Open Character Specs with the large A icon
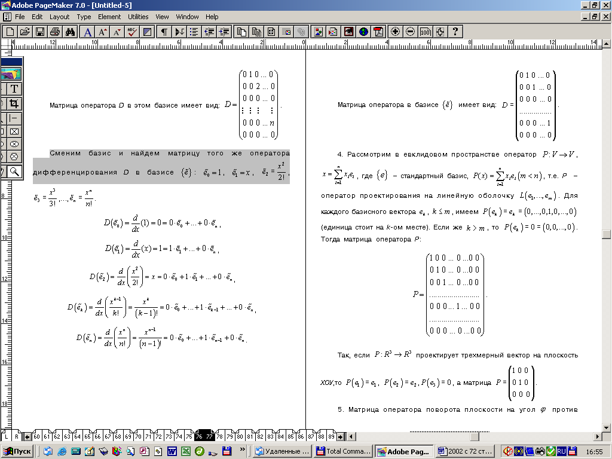 click(88, 32)
